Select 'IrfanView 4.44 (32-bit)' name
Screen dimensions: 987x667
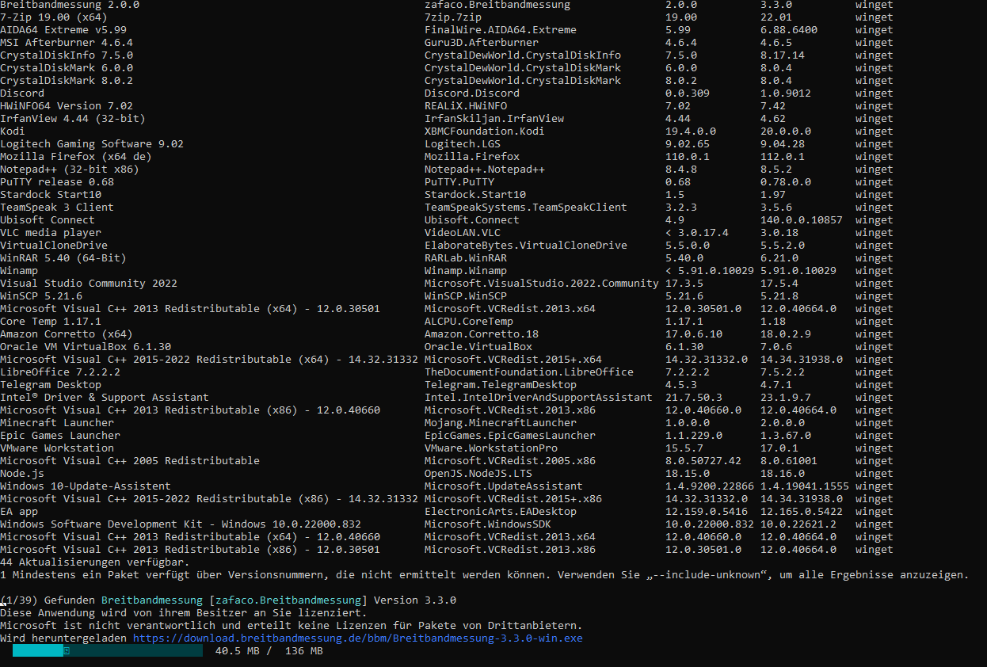[73, 119]
